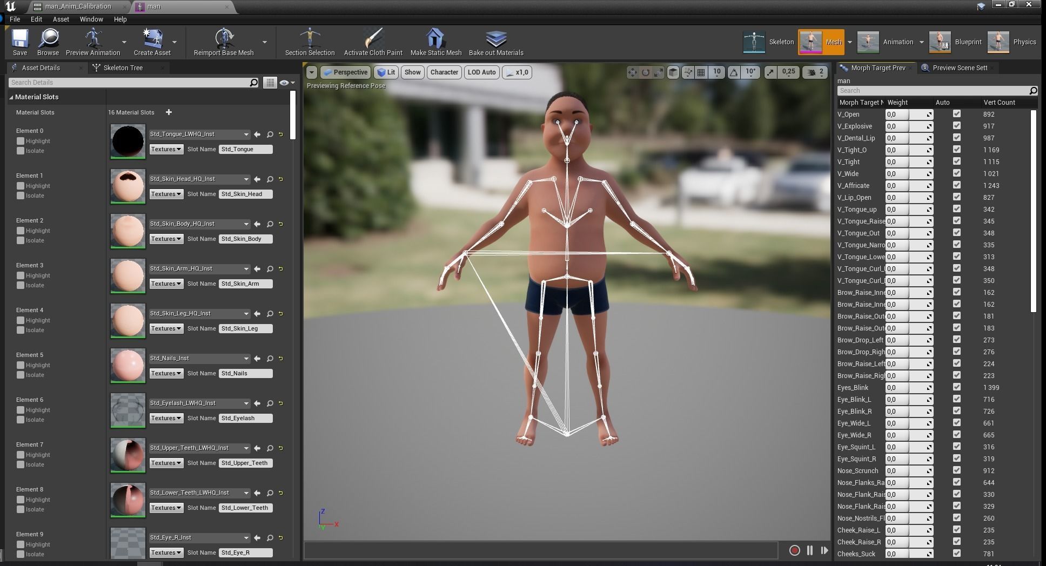Add a new material slot

coord(169,112)
